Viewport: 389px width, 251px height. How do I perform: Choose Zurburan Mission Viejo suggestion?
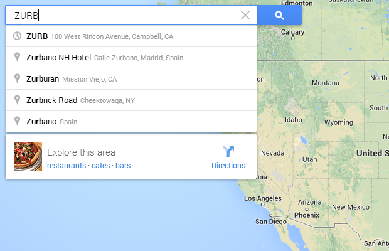(x=131, y=79)
